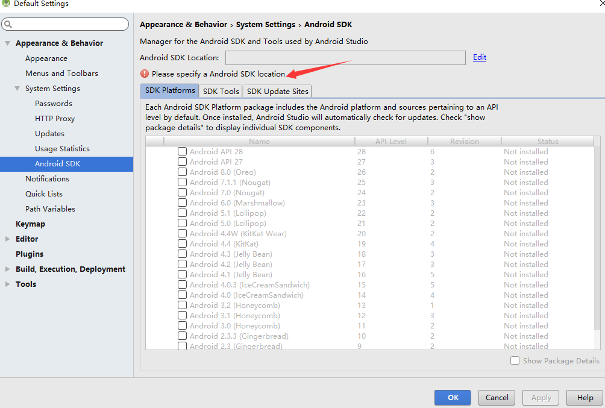The height and width of the screenshot is (408, 605).
Task: Go to HTTP Proxy settings
Action: pyautogui.click(x=55, y=119)
